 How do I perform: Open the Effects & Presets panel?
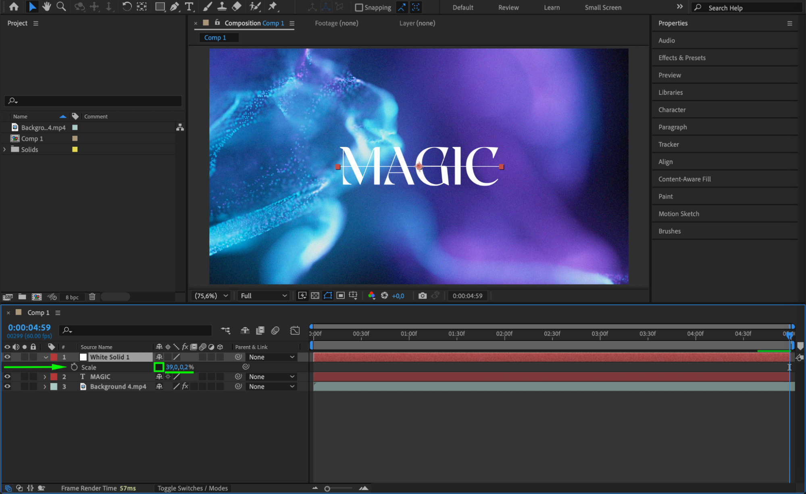pyautogui.click(x=682, y=58)
